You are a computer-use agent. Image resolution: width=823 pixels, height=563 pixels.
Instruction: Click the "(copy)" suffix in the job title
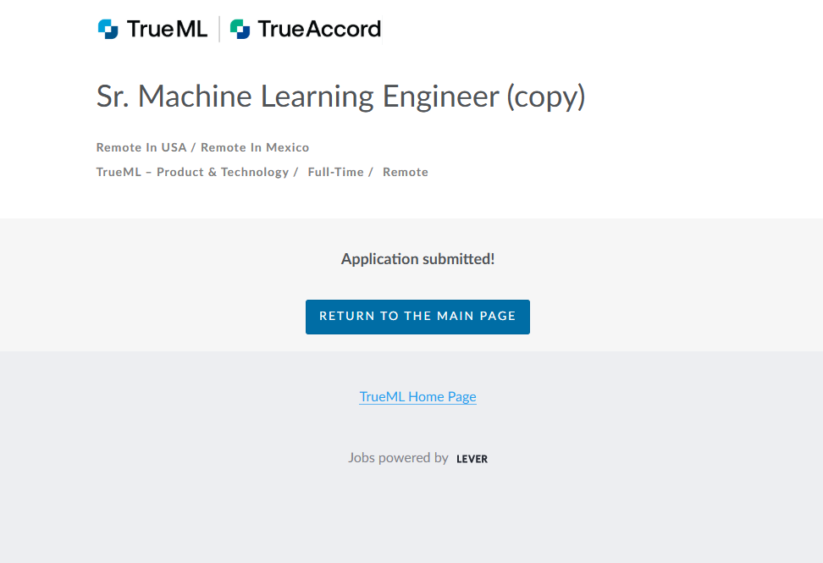pos(546,97)
